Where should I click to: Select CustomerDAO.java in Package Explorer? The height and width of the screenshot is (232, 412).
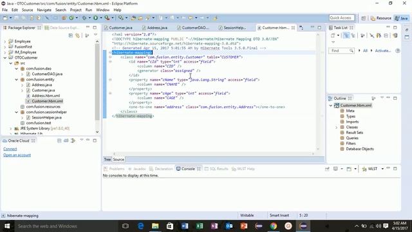[47, 74]
